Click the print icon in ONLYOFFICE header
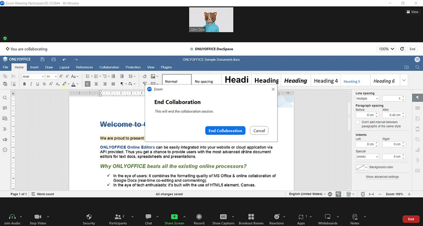This screenshot has height=226, width=423. point(54,60)
